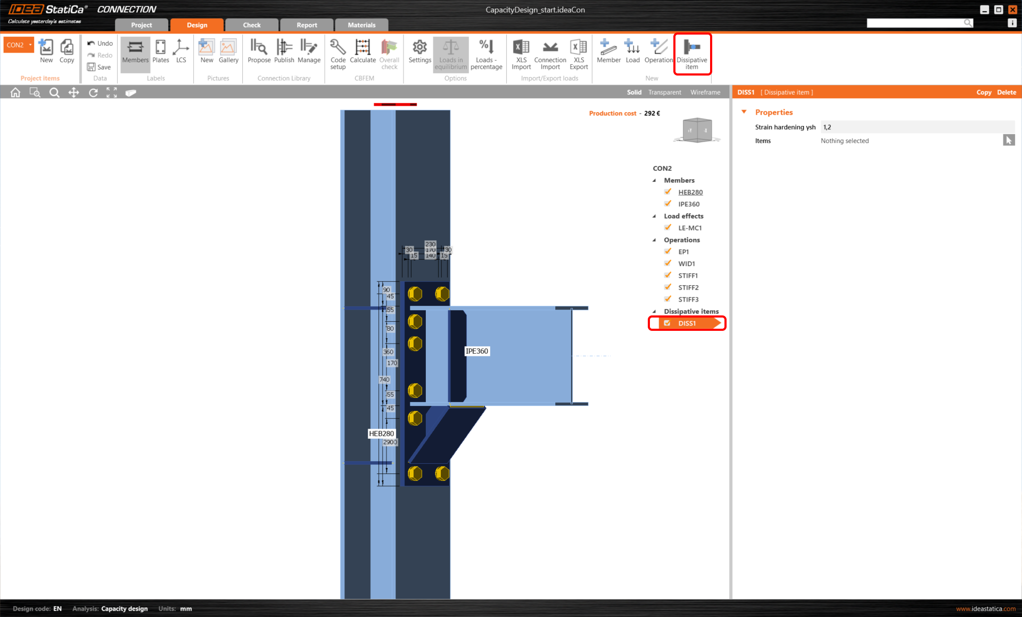Click the Strain hardening value field
This screenshot has height=617, width=1022.
(917, 127)
